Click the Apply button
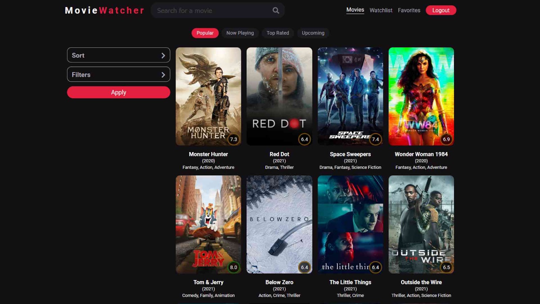Image resolution: width=540 pixels, height=304 pixels. (118, 92)
